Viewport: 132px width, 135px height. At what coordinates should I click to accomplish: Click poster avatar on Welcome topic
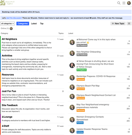[x=72, y=42]
